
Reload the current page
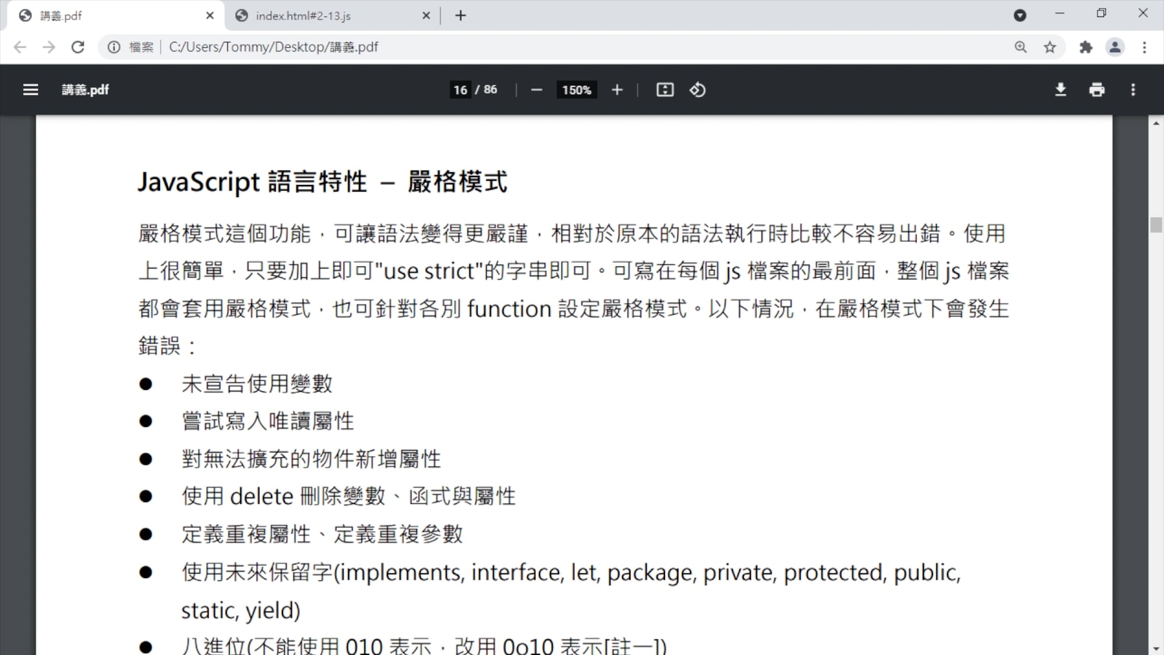pos(78,47)
